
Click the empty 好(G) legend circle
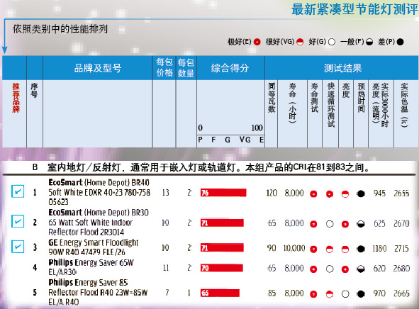332,42
